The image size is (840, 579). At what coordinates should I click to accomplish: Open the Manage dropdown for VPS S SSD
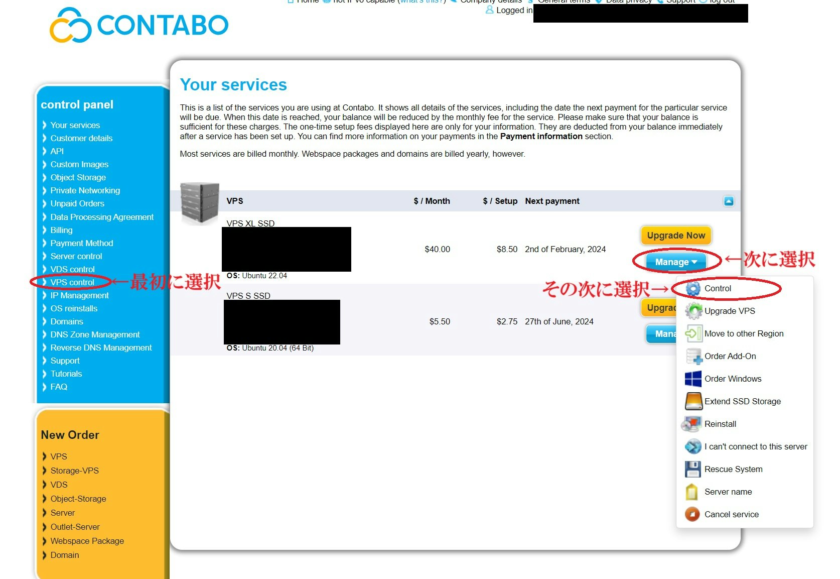coord(662,334)
